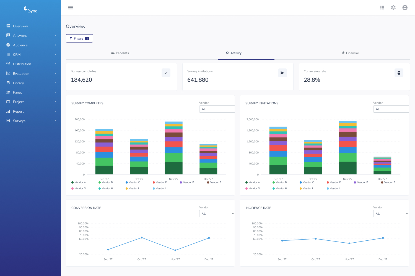Click the Overview sidebar icon

[8, 26]
